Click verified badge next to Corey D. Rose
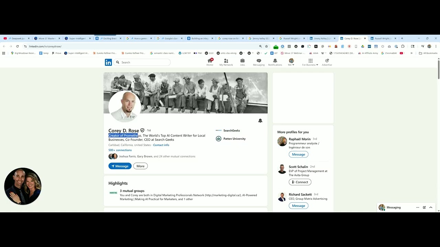440x247 pixels. coord(142,130)
